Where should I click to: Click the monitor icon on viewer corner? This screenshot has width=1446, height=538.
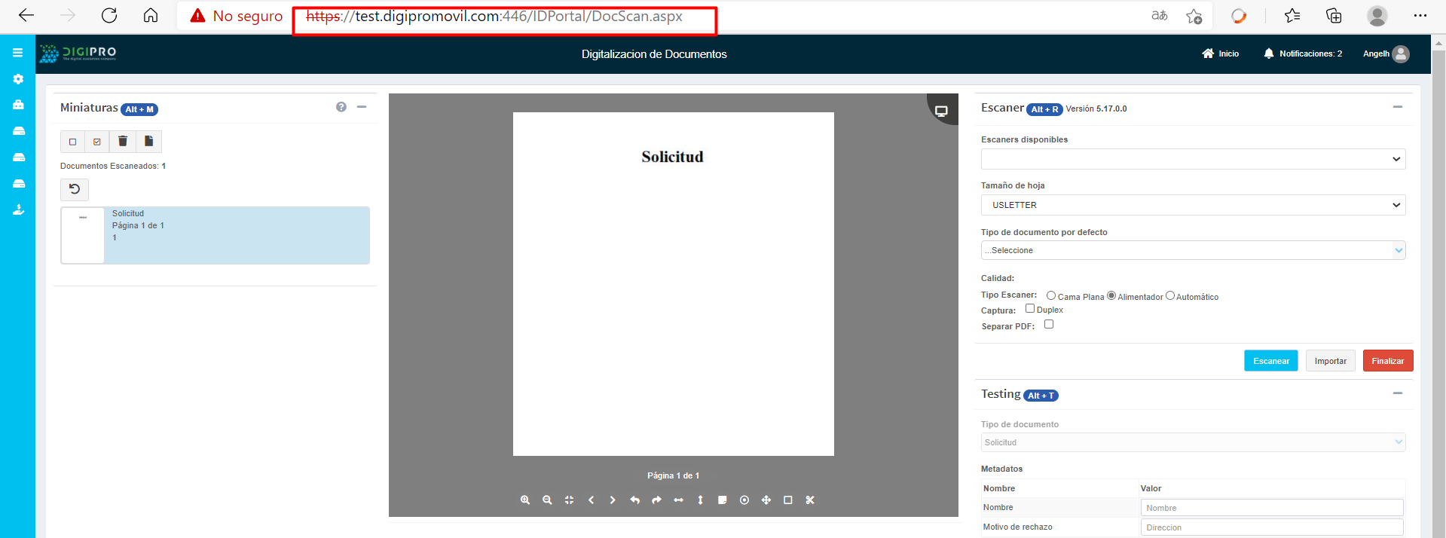[941, 111]
